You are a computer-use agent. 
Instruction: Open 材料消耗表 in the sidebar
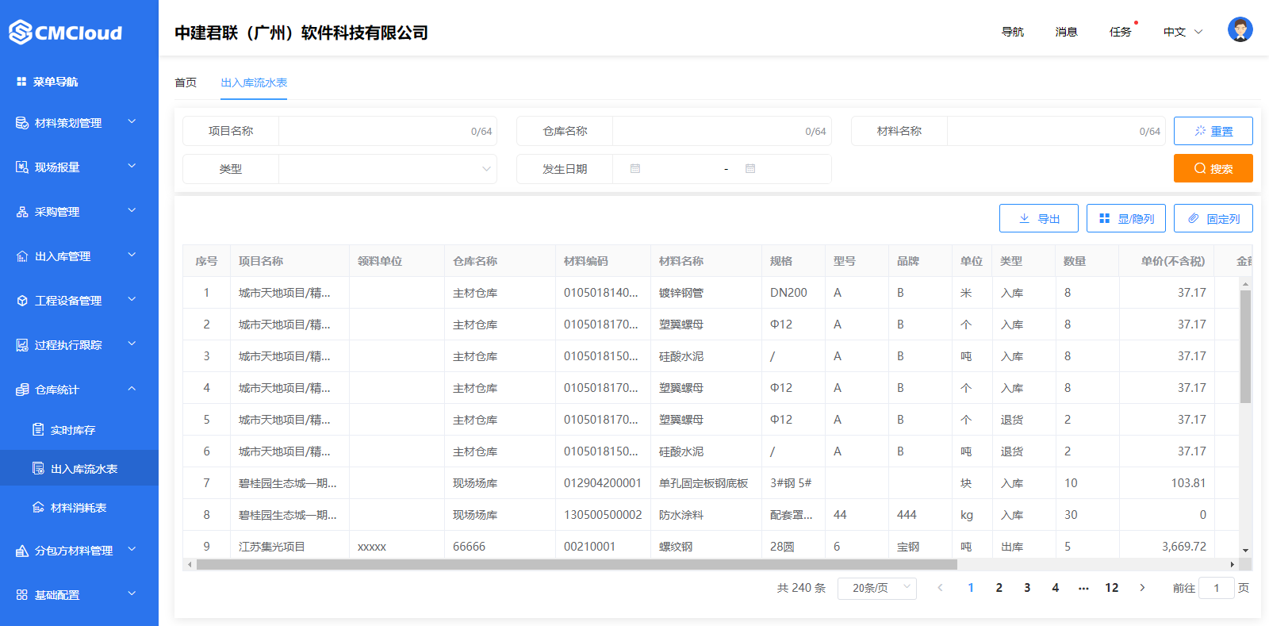(x=78, y=508)
